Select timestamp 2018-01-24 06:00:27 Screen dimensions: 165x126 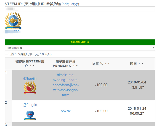point(137,111)
